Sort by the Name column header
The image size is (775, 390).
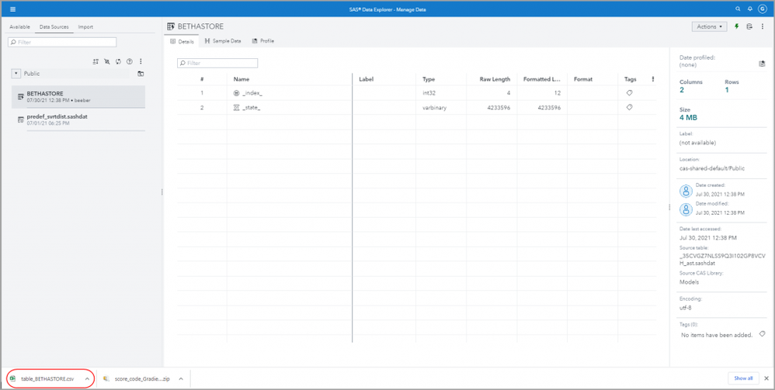coord(242,79)
